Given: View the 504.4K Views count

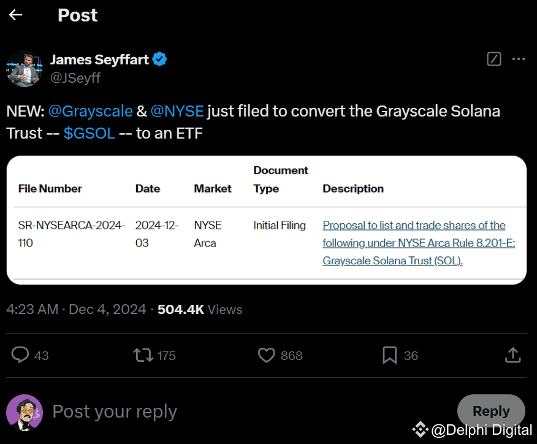Looking at the screenshot, I should coord(200,310).
